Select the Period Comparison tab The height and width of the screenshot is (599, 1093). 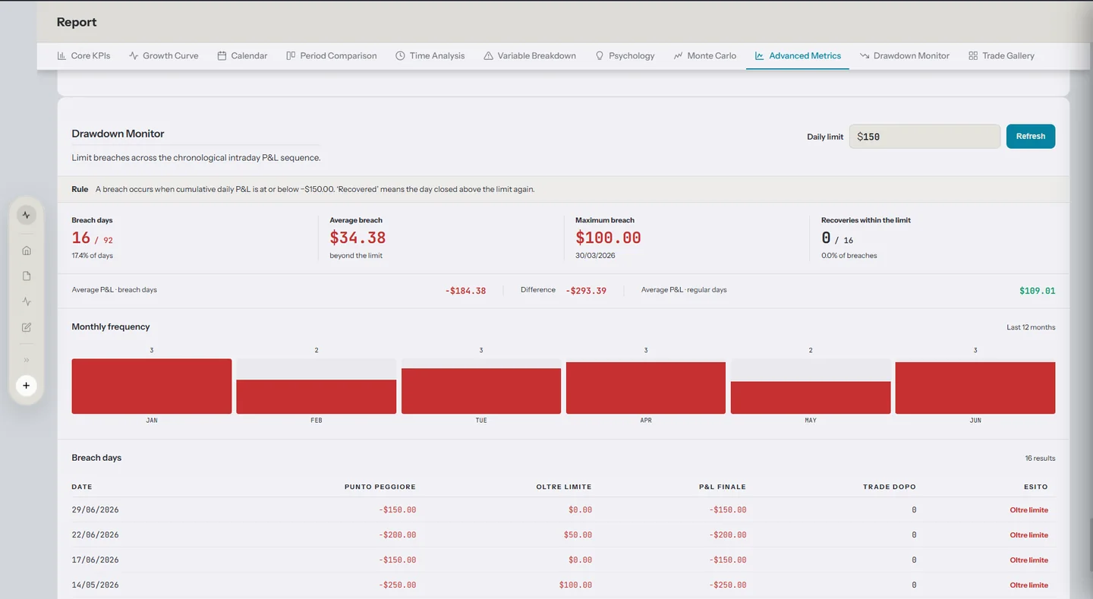click(331, 55)
